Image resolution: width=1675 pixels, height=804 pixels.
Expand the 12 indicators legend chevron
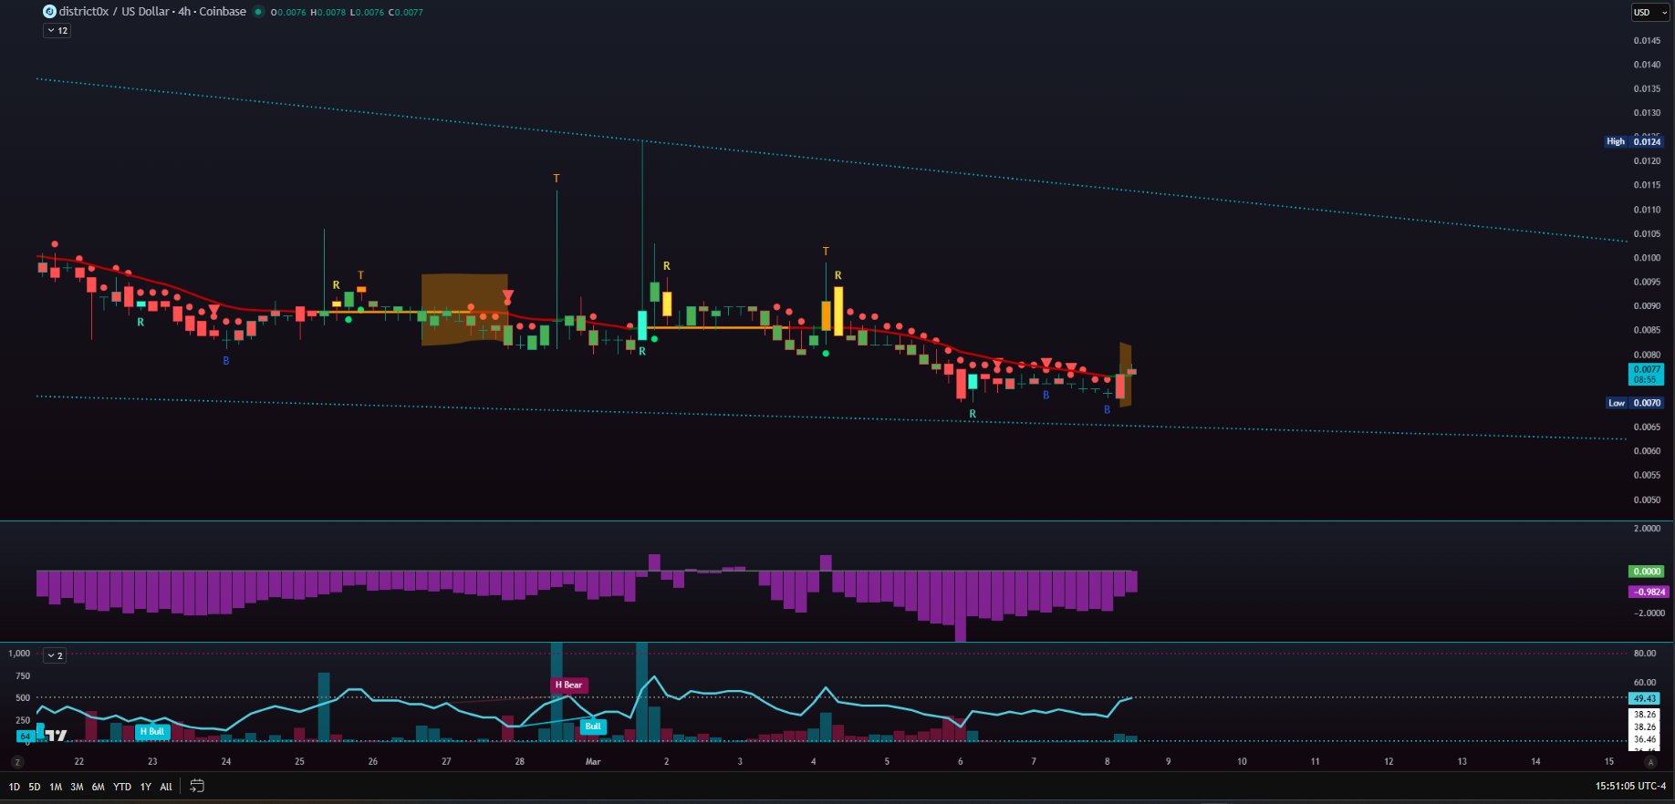tap(57, 30)
